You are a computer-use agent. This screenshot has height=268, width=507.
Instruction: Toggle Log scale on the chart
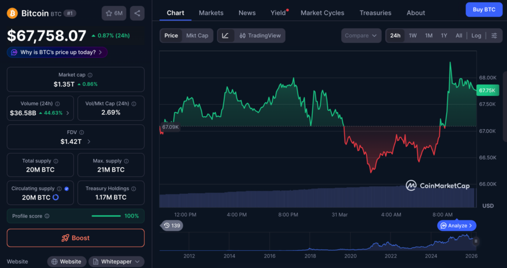[x=476, y=36]
